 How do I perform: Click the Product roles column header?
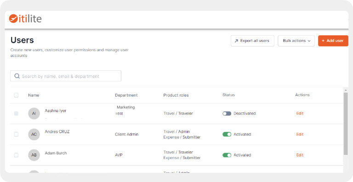[x=176, y=95]
